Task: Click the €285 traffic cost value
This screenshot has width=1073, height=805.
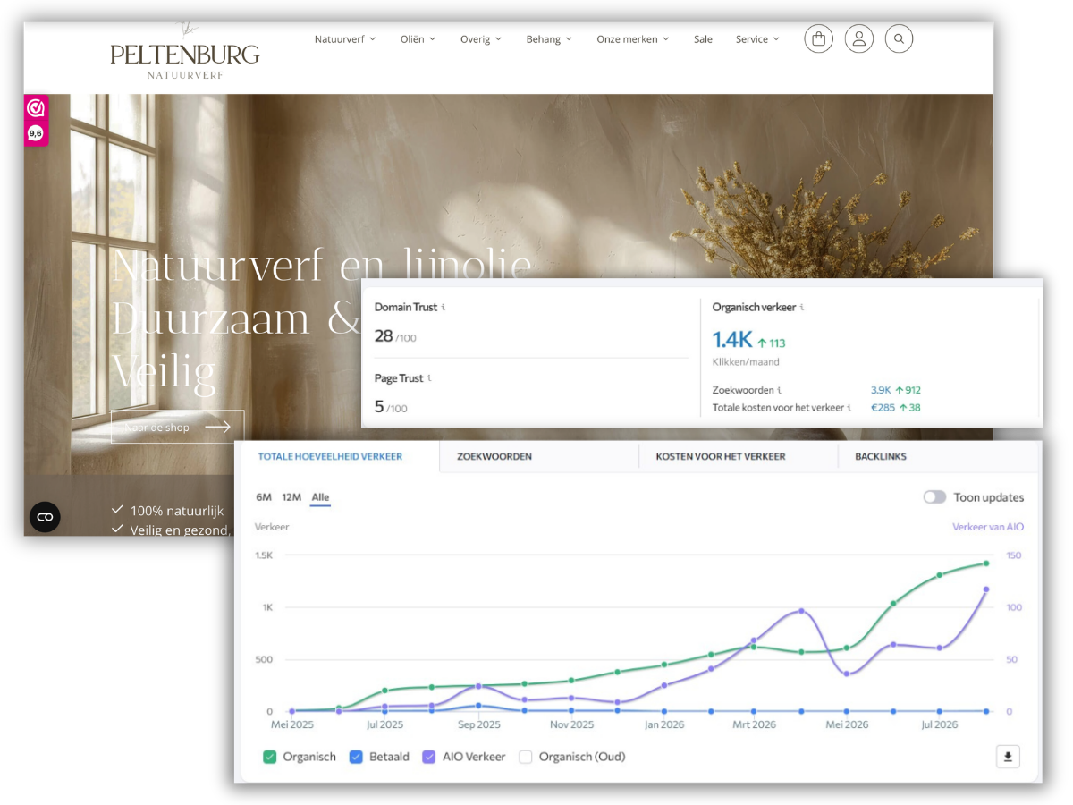Action: [883, 408]
